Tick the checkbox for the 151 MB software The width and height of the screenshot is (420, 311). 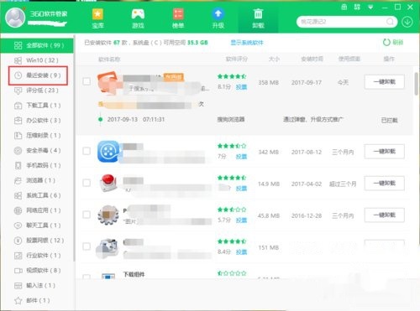[x=87, y=246]
